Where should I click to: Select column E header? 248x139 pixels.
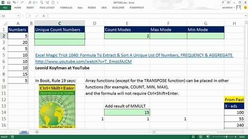point(127,23)
